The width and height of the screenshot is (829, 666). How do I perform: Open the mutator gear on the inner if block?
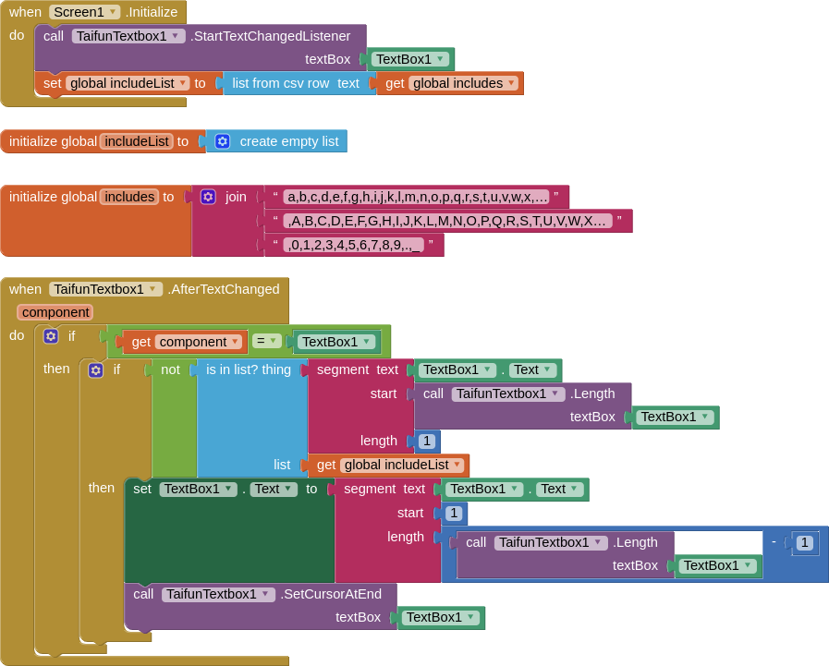tap(96, 369)
